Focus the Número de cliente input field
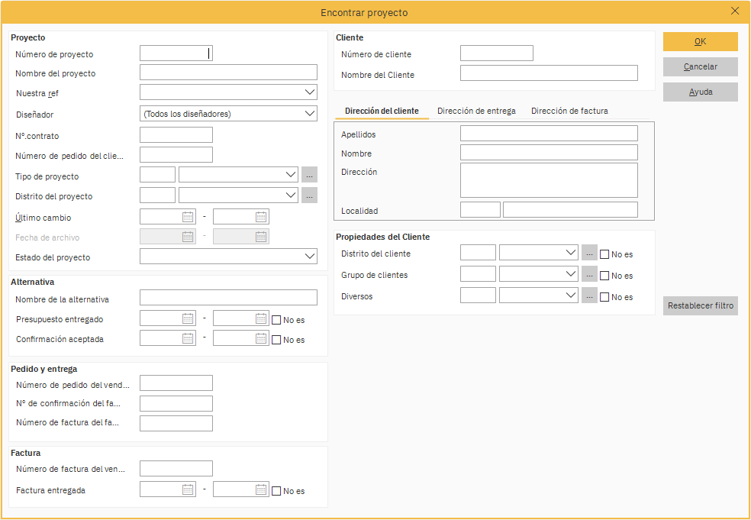 [496, 53]
